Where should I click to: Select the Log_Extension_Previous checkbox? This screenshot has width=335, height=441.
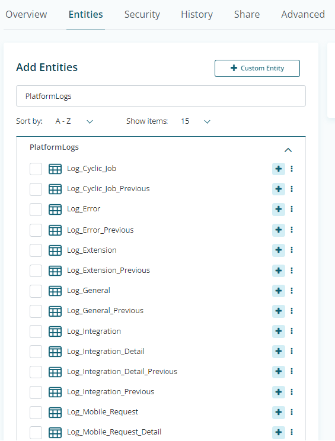point(36,271)
